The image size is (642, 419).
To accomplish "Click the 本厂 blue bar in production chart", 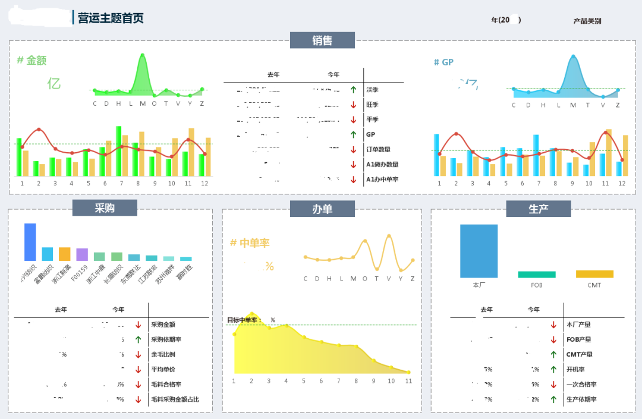I will click(x=479, y=251).
